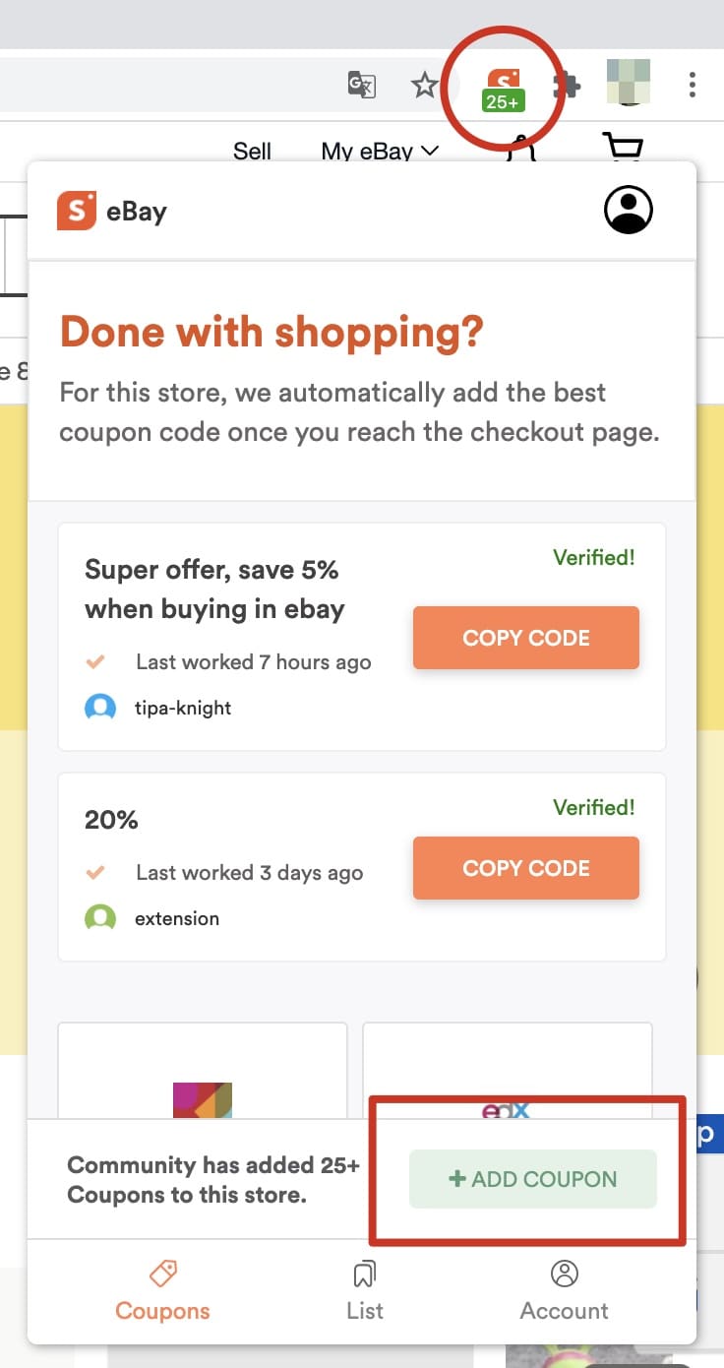This screenshot has width=724, height=1368.
Task: Click the Chrome profile avatar
Action: pyautogui.click(x=629, y=84)
